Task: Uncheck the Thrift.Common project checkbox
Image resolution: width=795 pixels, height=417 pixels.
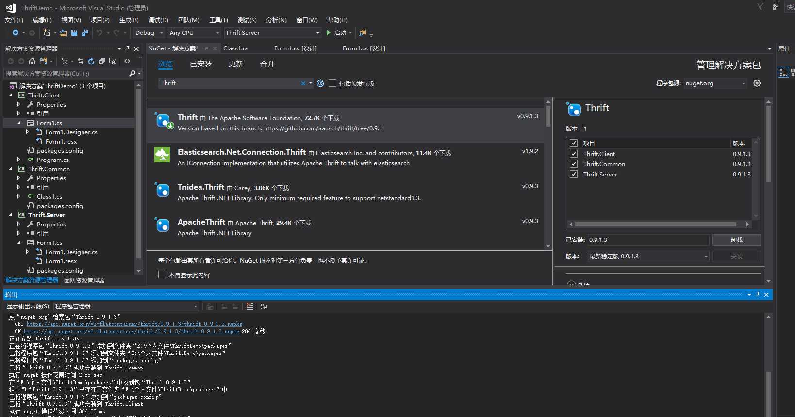Action: pyautogui.click(x=574, y=164)
